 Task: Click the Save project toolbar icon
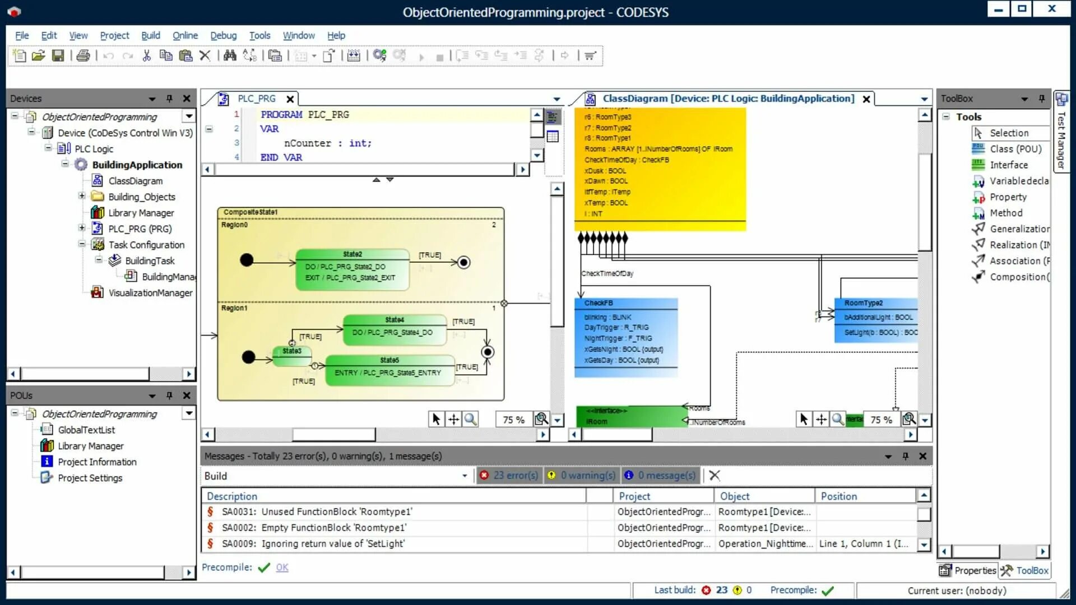(58, 55)
